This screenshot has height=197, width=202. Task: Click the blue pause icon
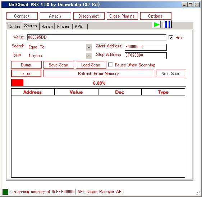pyautogui.click(x=167, y=24)
